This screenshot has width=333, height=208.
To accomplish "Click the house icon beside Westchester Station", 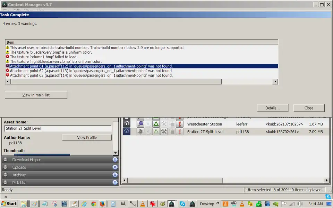I will (127, 124).
